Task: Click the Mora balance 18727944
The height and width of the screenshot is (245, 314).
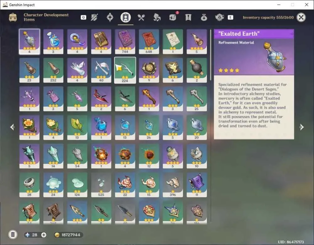Action: [68, 235]
